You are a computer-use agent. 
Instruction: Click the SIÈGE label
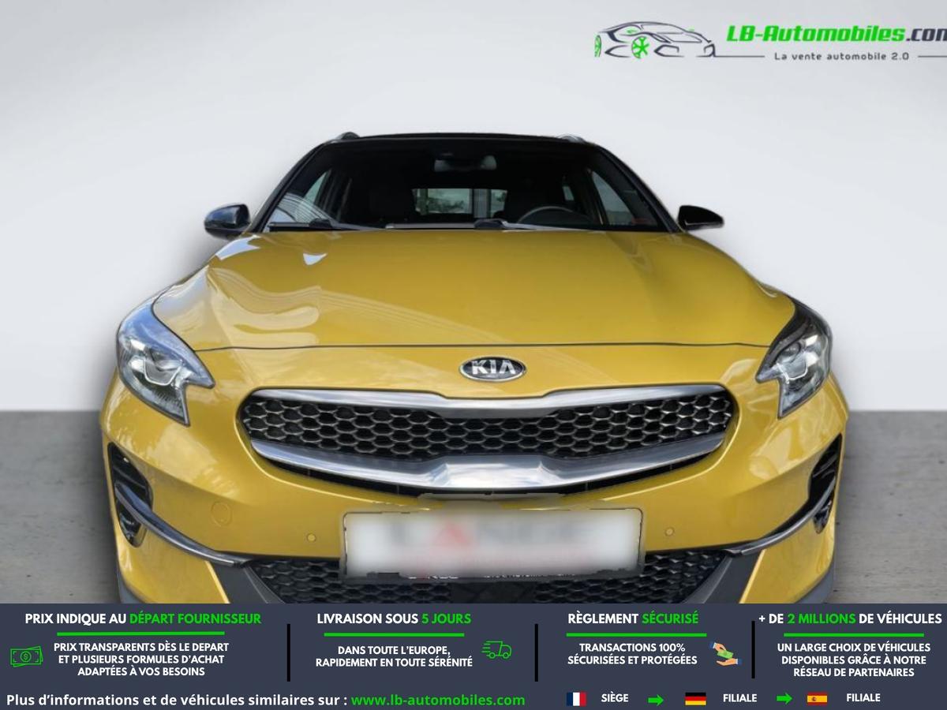pyautogui.click(x=615, y=698)
